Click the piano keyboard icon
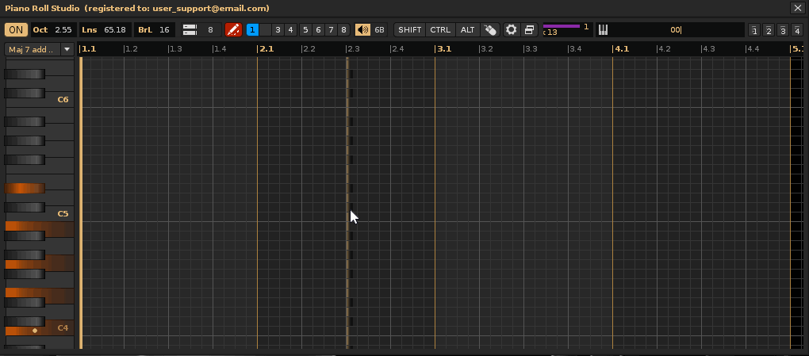 [x=604, y=30]
